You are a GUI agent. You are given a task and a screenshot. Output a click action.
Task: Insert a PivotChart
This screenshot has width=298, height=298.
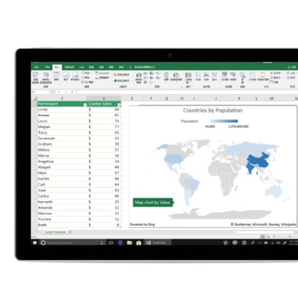[177, 77]
